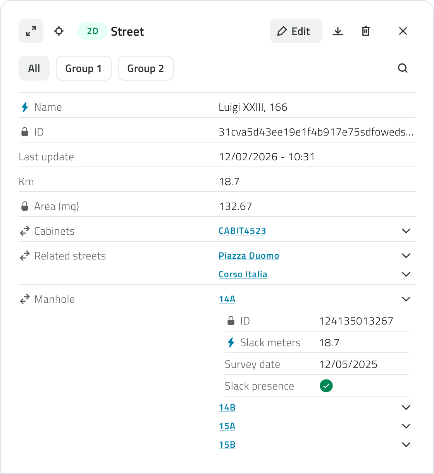The width and height of the screenshot is (434, 474).
Task: Click the trash delete icon
Action: point(366,31)
